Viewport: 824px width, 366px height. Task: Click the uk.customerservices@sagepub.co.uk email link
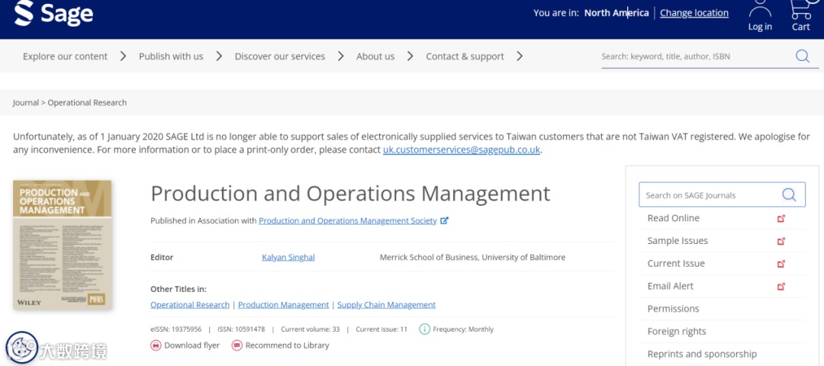(x=462, y=149)
